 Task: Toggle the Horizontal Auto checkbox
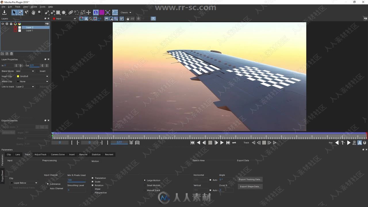click(210, 180)
